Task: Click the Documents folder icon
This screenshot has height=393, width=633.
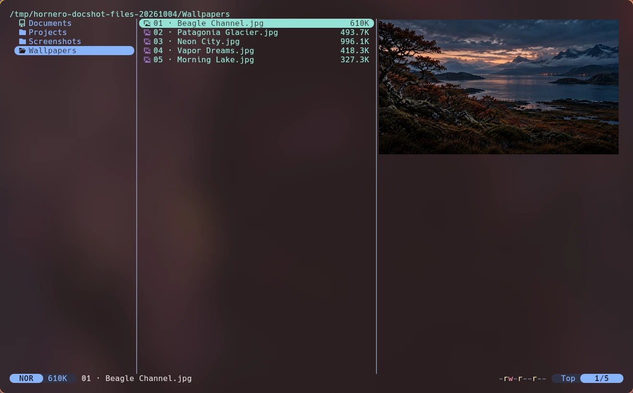Action: pos(22,23)
